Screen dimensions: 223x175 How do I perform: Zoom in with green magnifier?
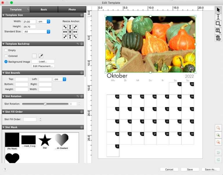(218, 135)
